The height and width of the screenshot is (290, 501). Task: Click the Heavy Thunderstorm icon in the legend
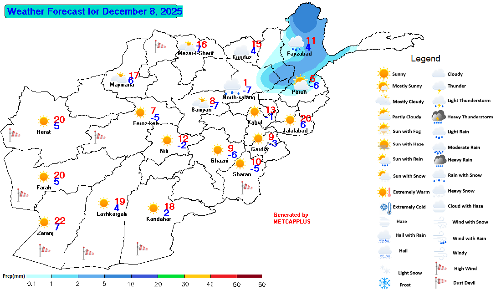439,117
